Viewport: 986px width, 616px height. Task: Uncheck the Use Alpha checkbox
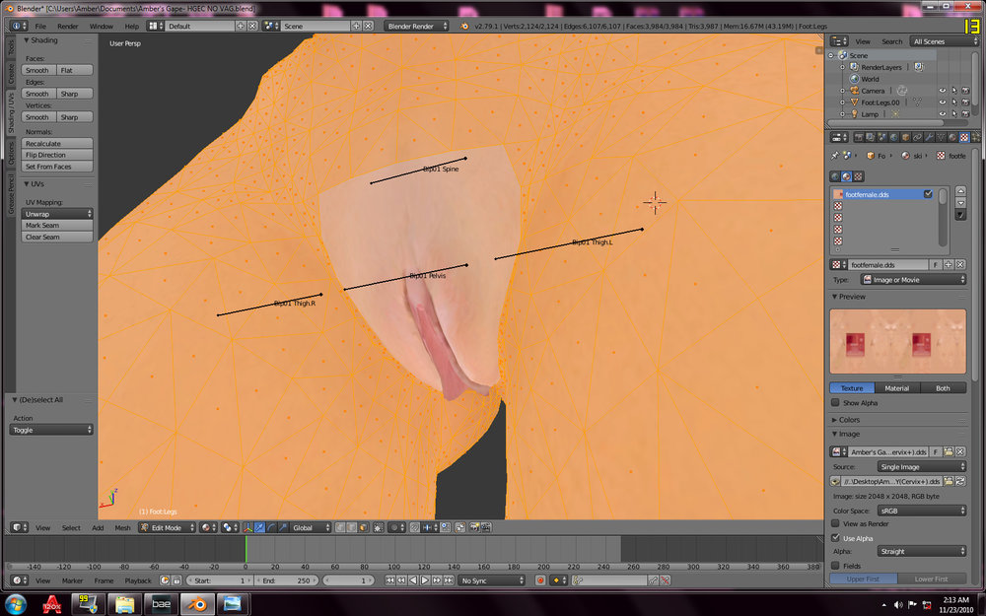835,538
